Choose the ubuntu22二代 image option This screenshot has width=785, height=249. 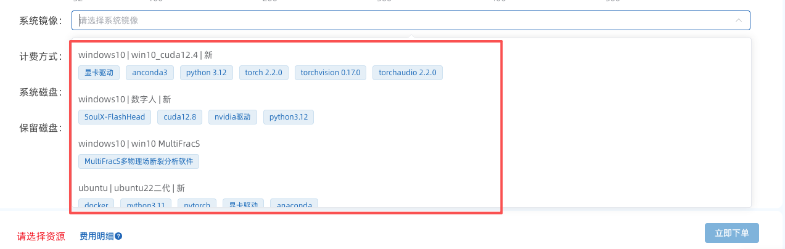click(131, 188)
